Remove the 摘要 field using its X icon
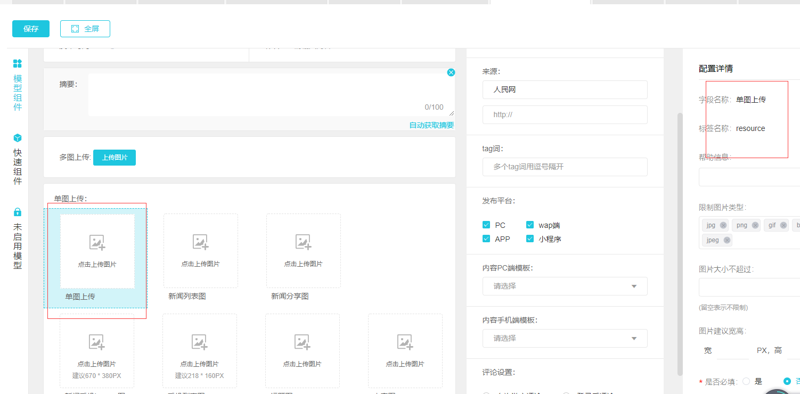The width and height of the screenshot is (800, 394). [451, 72]
